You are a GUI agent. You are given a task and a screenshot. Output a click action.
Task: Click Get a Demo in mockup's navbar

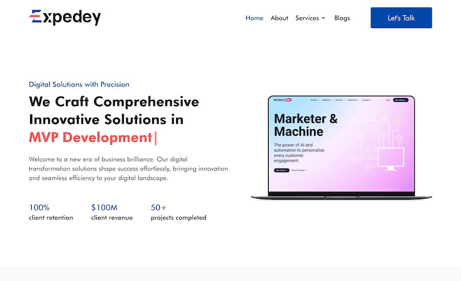(401, 100)
